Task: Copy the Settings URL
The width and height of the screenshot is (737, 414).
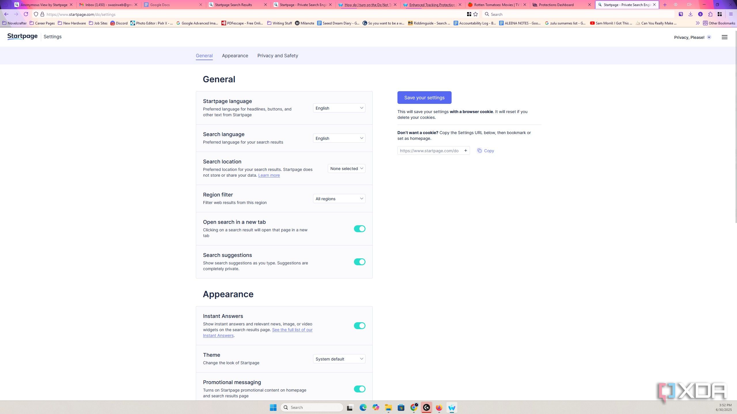Action: click(486, 150)
